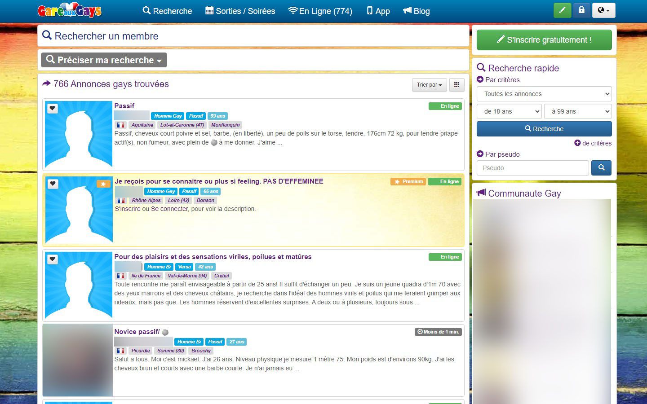Click the Versa tag on third listing
This screenshot has width=647, height=404.
(x=184, y=267)
